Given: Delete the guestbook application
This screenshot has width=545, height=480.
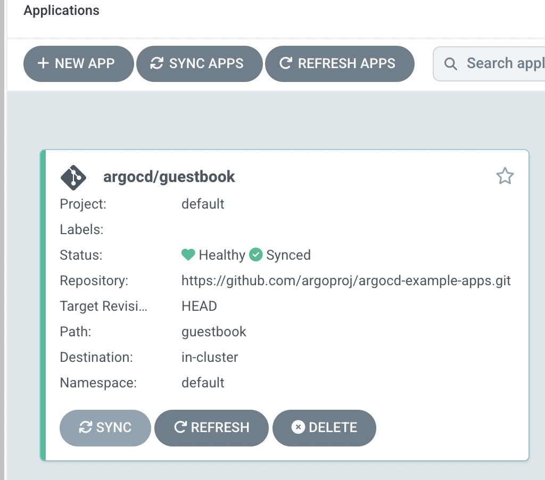Looking at the screenshot, I should tap(324, 428).
